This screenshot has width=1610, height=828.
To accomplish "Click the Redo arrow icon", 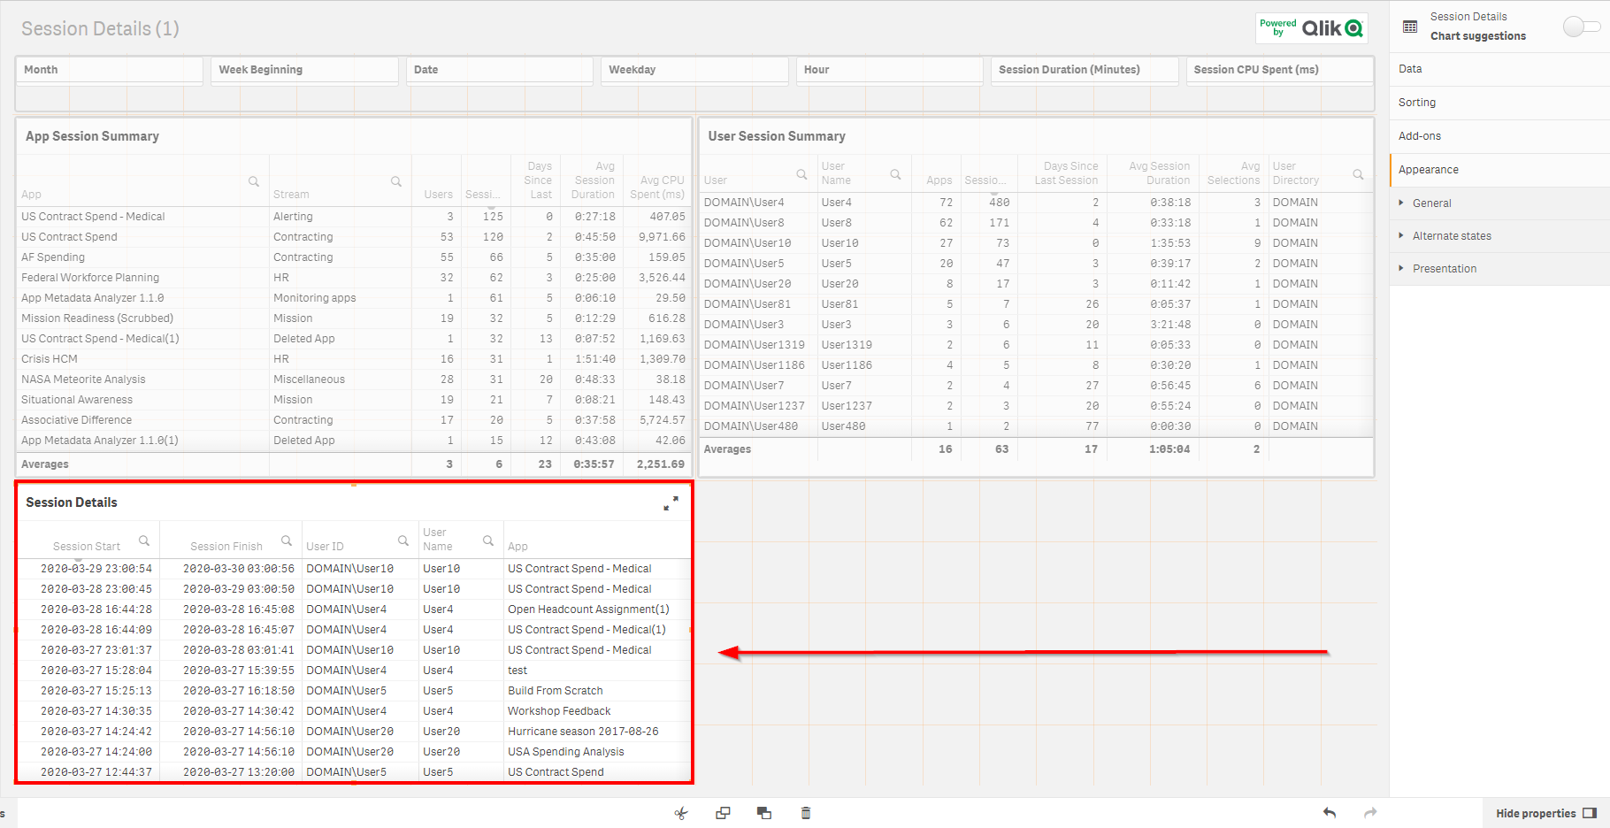I will (x=1370, y=813).
